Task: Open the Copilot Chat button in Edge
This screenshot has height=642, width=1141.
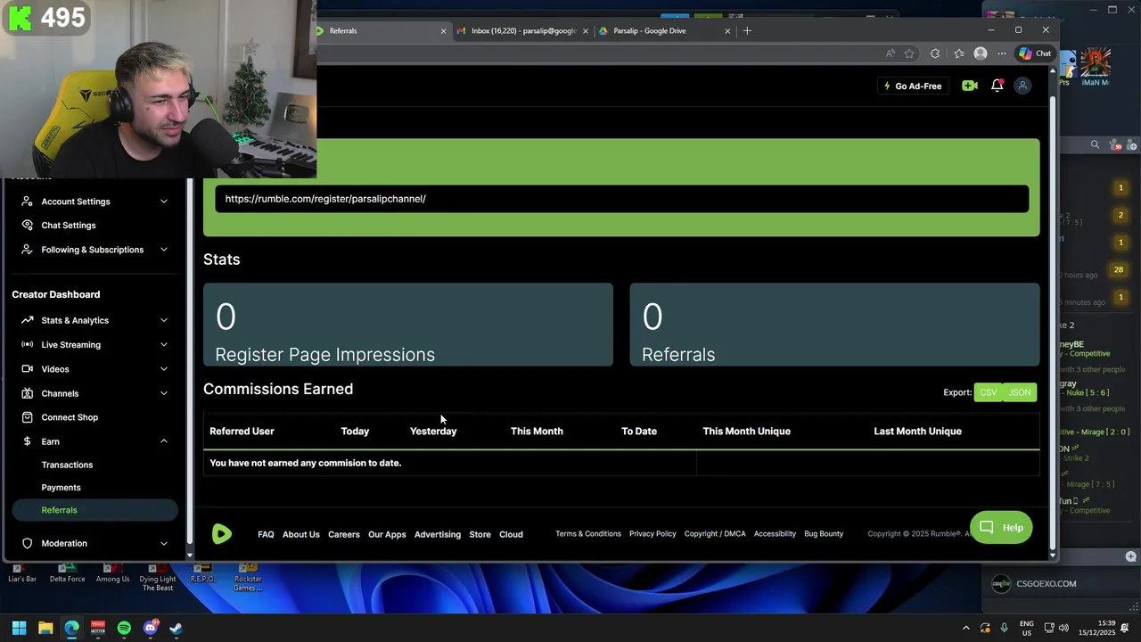Action: (1035, 53)
